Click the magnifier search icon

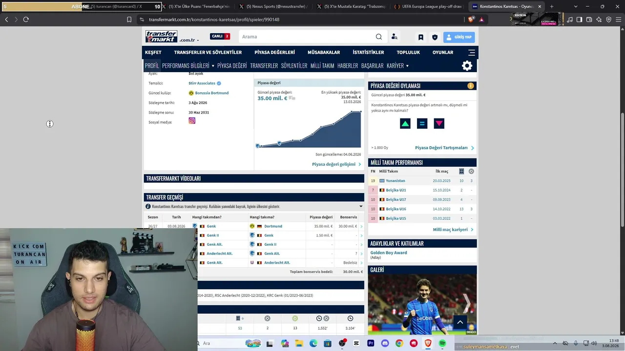(x=379, y=37)
